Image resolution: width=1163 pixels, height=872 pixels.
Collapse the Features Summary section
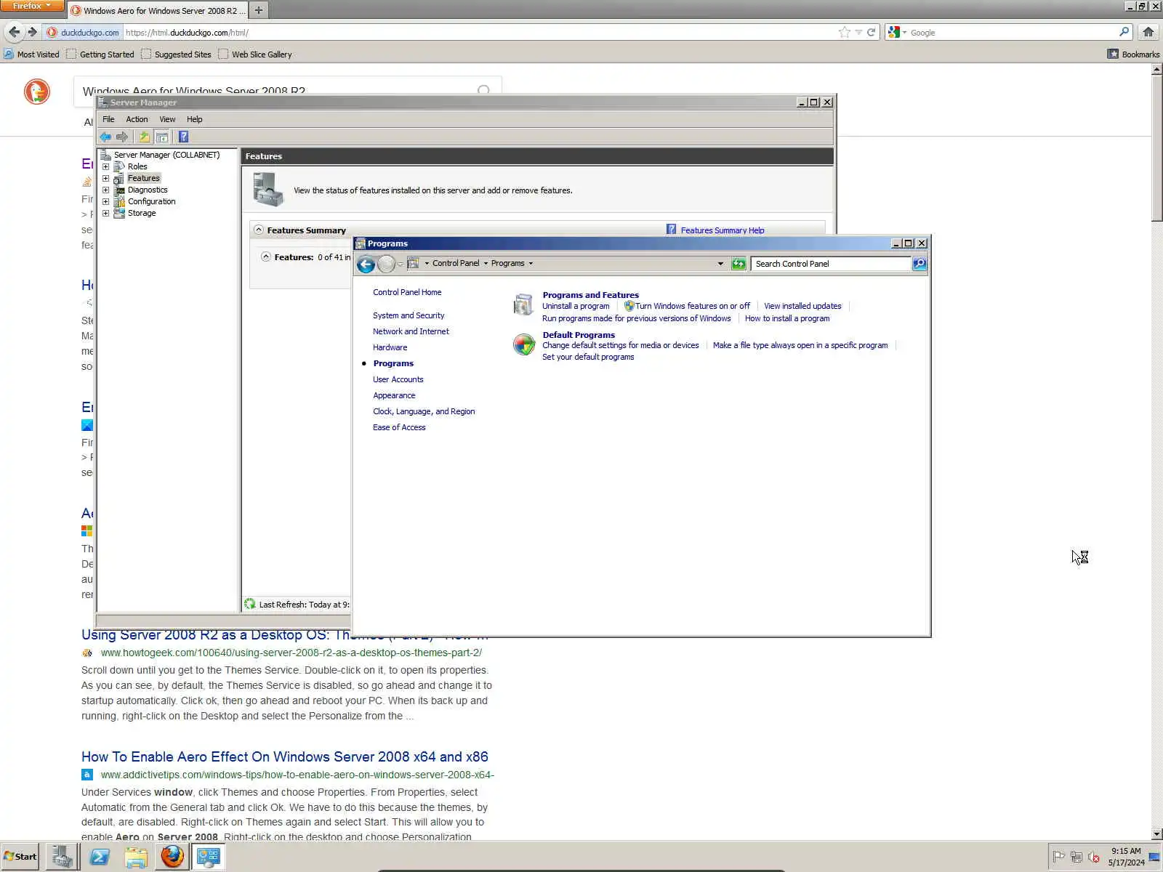coord(259,230)
